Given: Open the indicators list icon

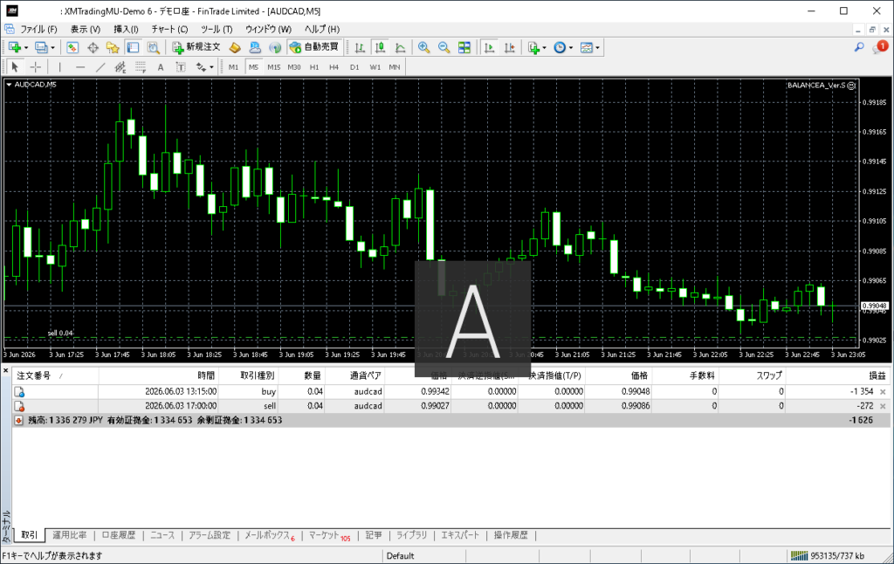Looking at the screenshot, I should pyautogui.click(x=533, y=47).
